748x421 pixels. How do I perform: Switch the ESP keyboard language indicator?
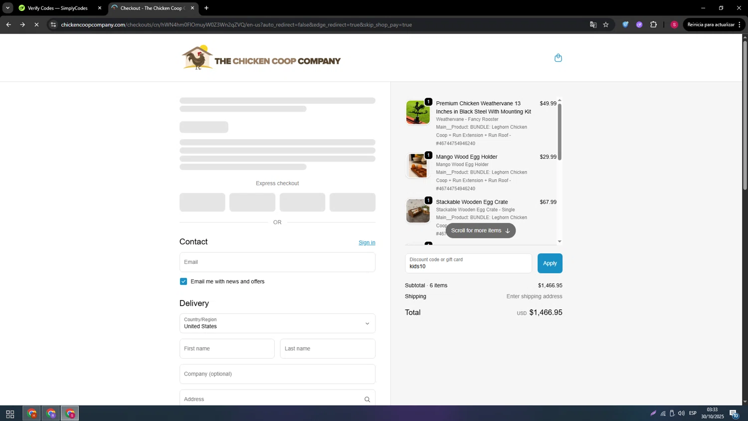[x=693, y=414]
